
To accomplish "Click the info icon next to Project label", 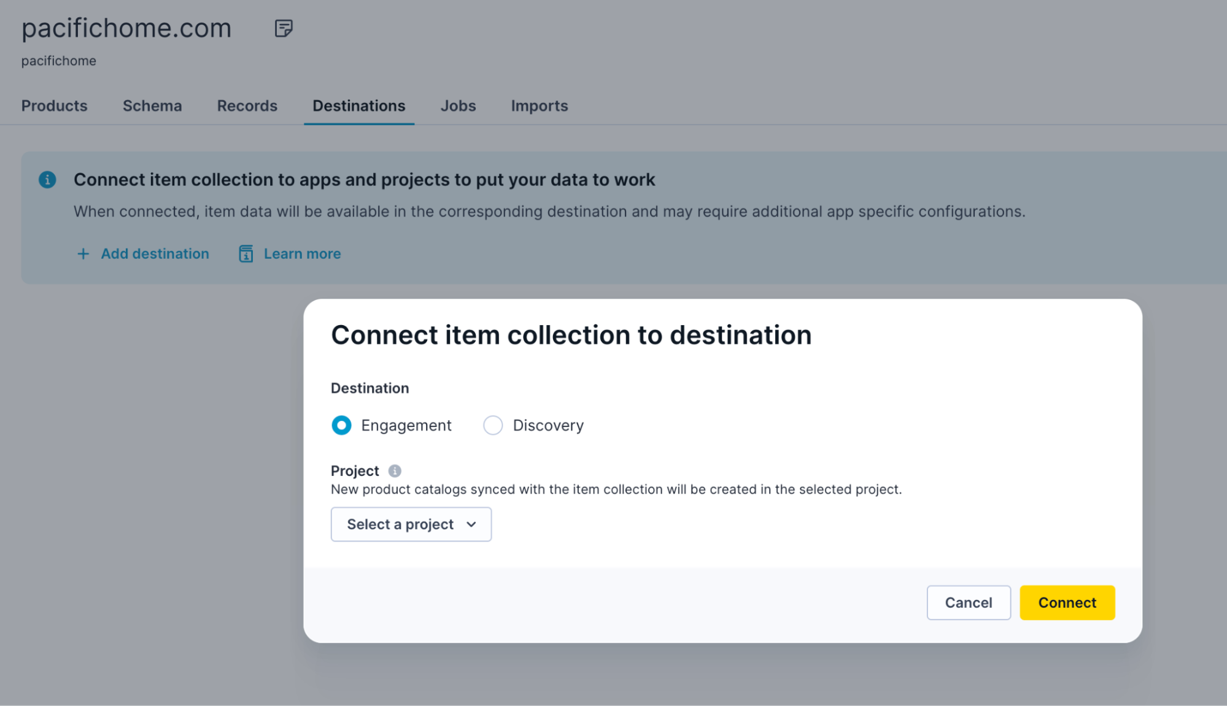I will click(x=396, y=470).
